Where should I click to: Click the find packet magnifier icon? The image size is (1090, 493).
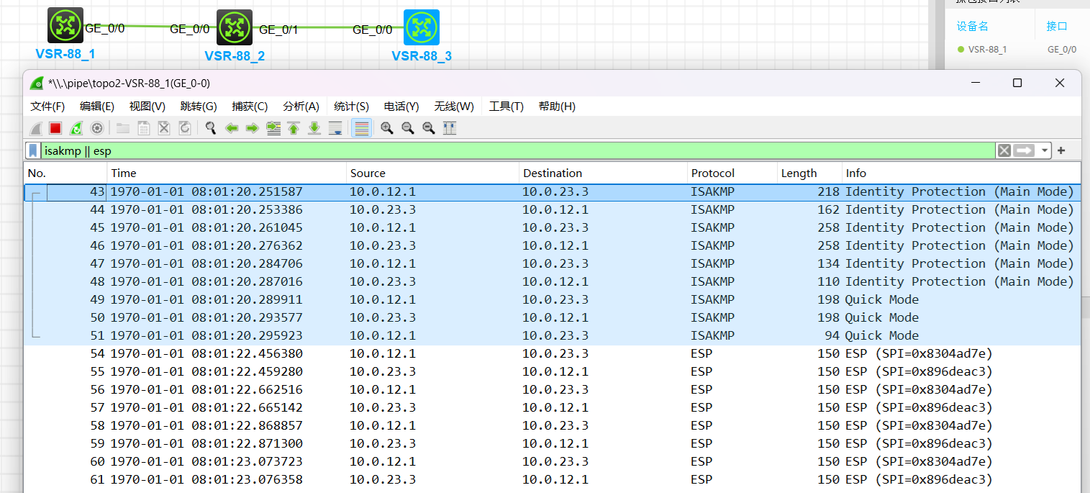210,128
